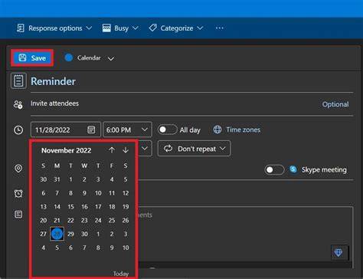363x279 pixels.
Task: Click the notes icon beside Reminder title
Action: pyautogui.click(x=18, y=81)
